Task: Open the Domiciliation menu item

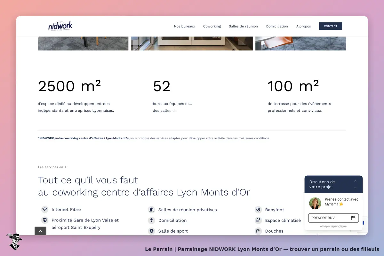Action: point(277,26)
